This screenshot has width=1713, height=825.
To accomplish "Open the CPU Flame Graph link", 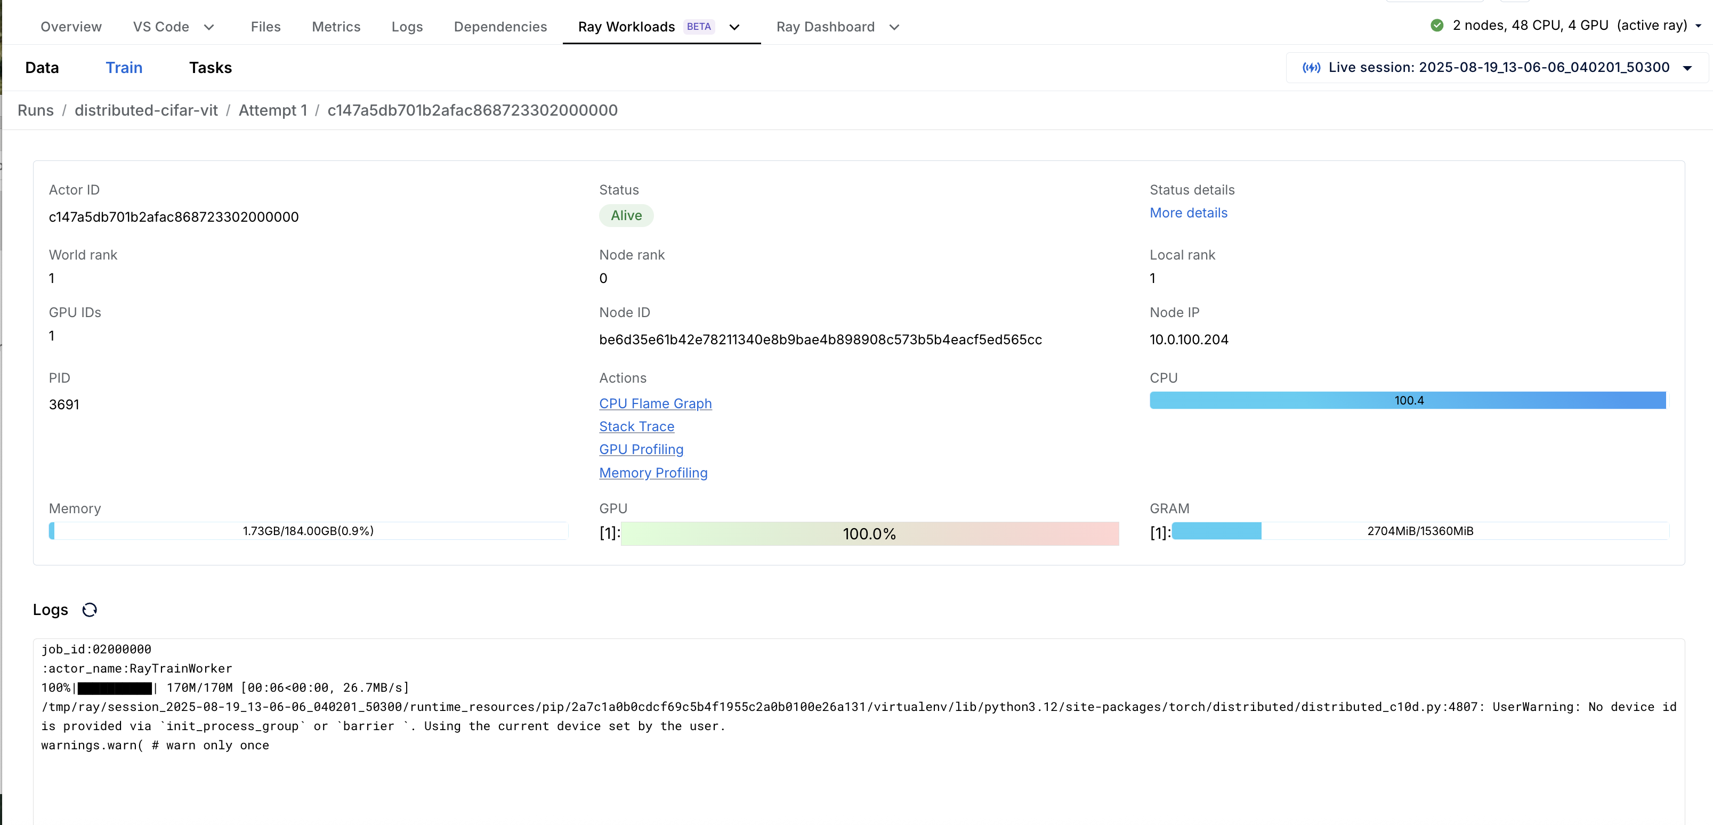I will [655, 403].
